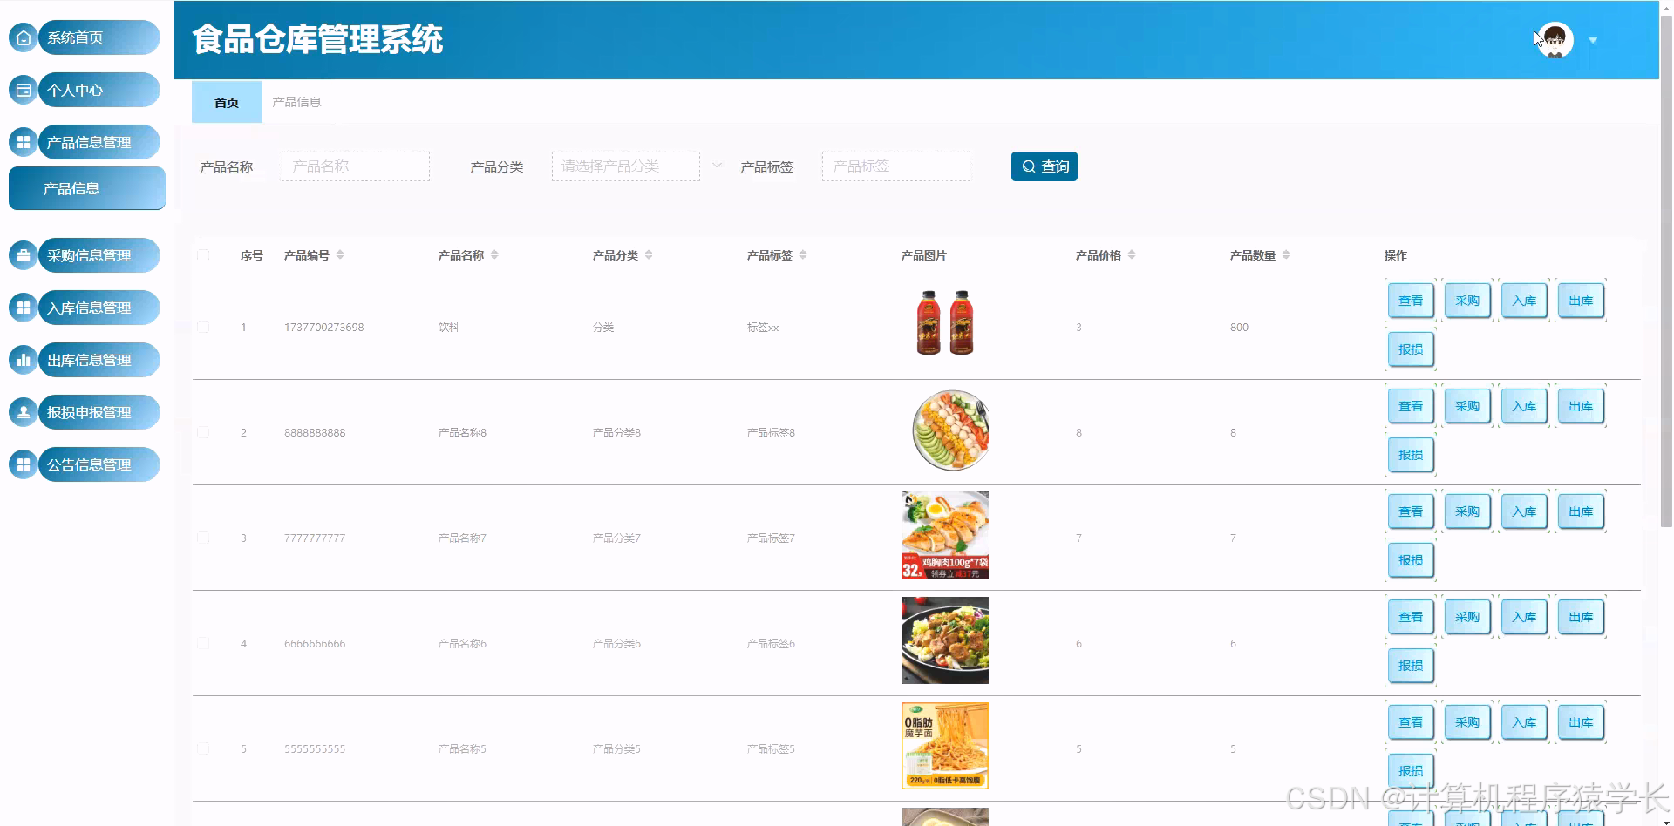The height and width of the screenshot is (826, 1674).
Task: Click the 出库信息管理 bar chart icon
Action: [x=23, y=360]
